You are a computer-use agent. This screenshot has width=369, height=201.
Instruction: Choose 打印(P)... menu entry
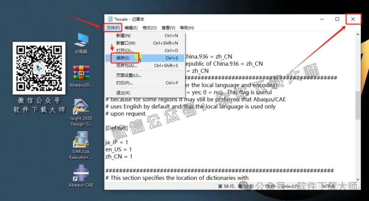145,83
